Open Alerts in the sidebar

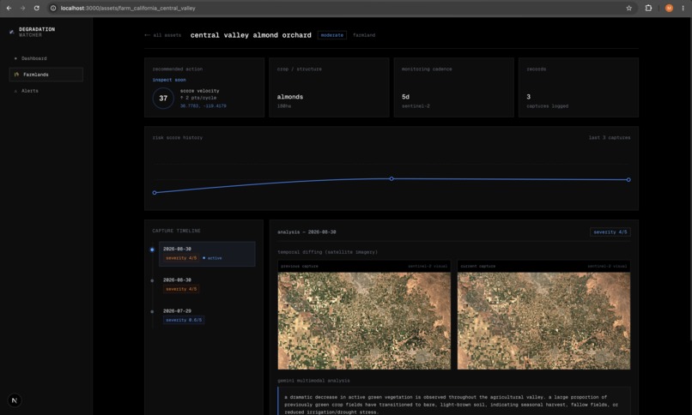point(46,91)
